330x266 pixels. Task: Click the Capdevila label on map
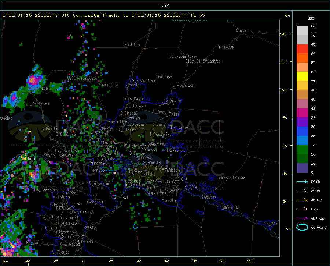coord(108,85)
